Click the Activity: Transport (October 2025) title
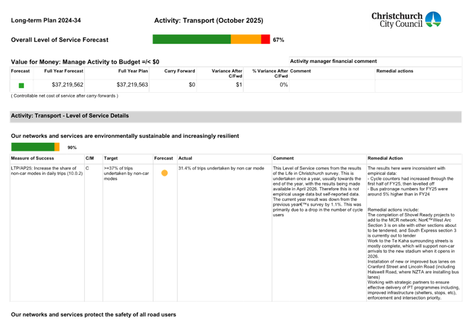This screenshot has height=335, width=473. (209, 21)
